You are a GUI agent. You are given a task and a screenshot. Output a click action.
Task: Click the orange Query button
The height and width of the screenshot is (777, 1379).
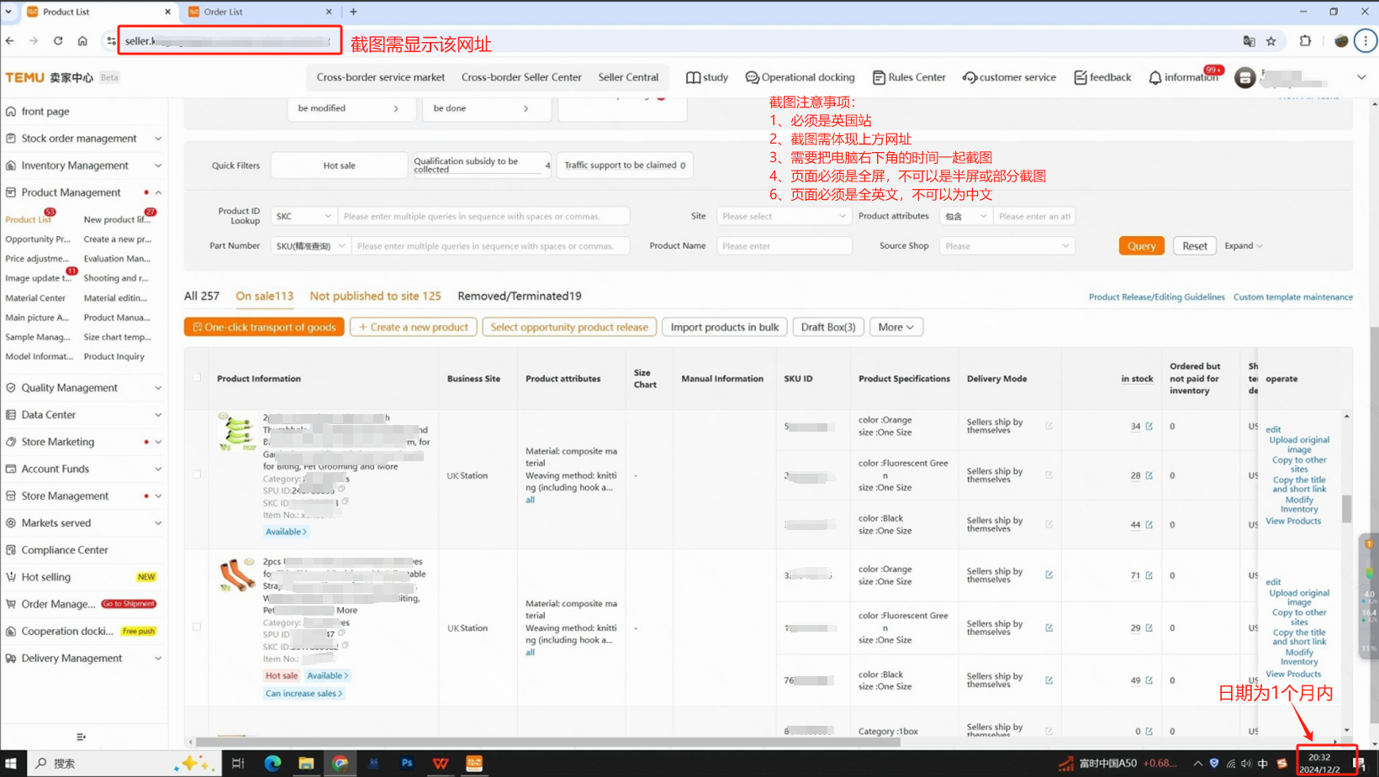point(1141,246)
